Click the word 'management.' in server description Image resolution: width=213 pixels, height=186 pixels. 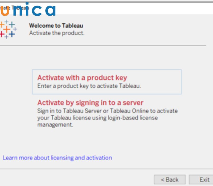[x=55, y=125]
